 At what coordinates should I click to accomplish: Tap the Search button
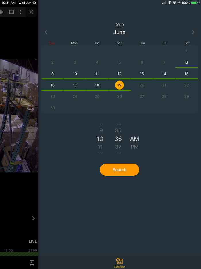[119, 170]
